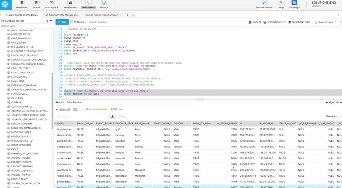Click the query duration progress bar
Viewport: 342px width, 188px height.
(x=100, y=109)
